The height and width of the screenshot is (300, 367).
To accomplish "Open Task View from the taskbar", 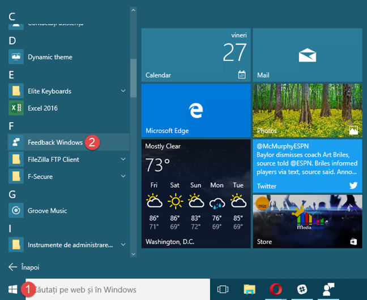I will [223, 289].
